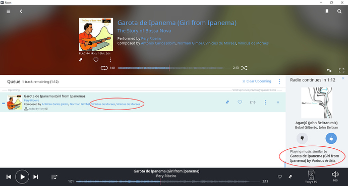Open the queue icon in the footer
This screenshot has height=186, width=348.
coord(54,177)
